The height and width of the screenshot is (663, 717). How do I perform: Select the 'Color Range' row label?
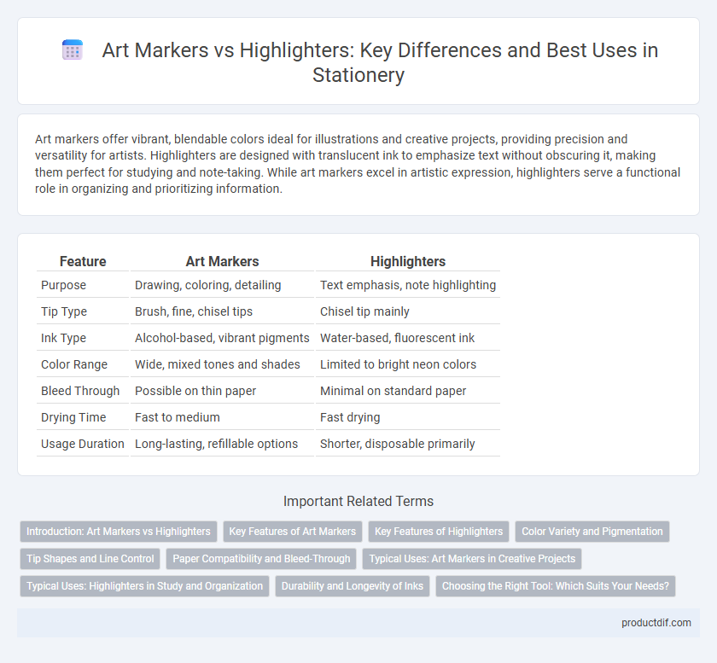click(74, 365)
